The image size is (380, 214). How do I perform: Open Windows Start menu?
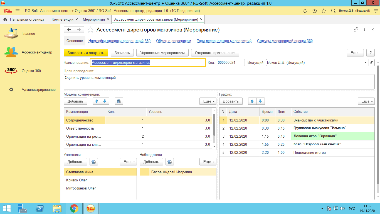click(7, 208)
